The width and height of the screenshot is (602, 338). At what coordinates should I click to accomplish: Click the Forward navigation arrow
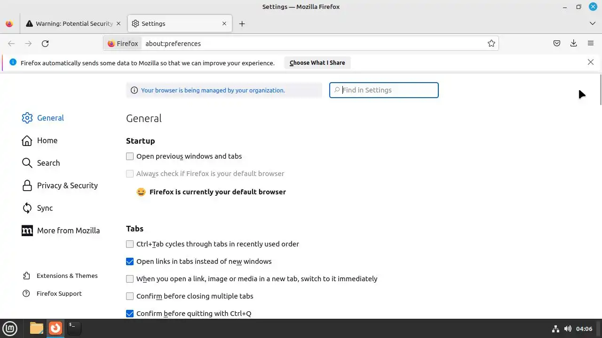(x=28, y=44)
